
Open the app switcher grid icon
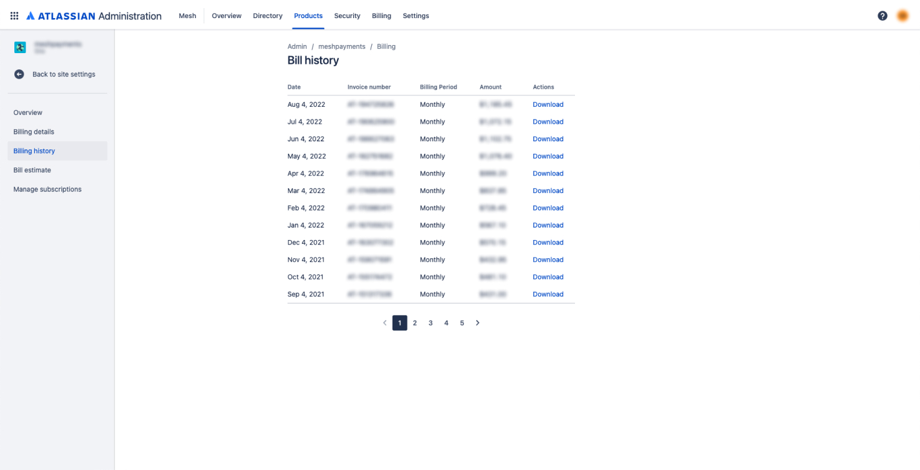pyautogui.click(x=14, y=16)
